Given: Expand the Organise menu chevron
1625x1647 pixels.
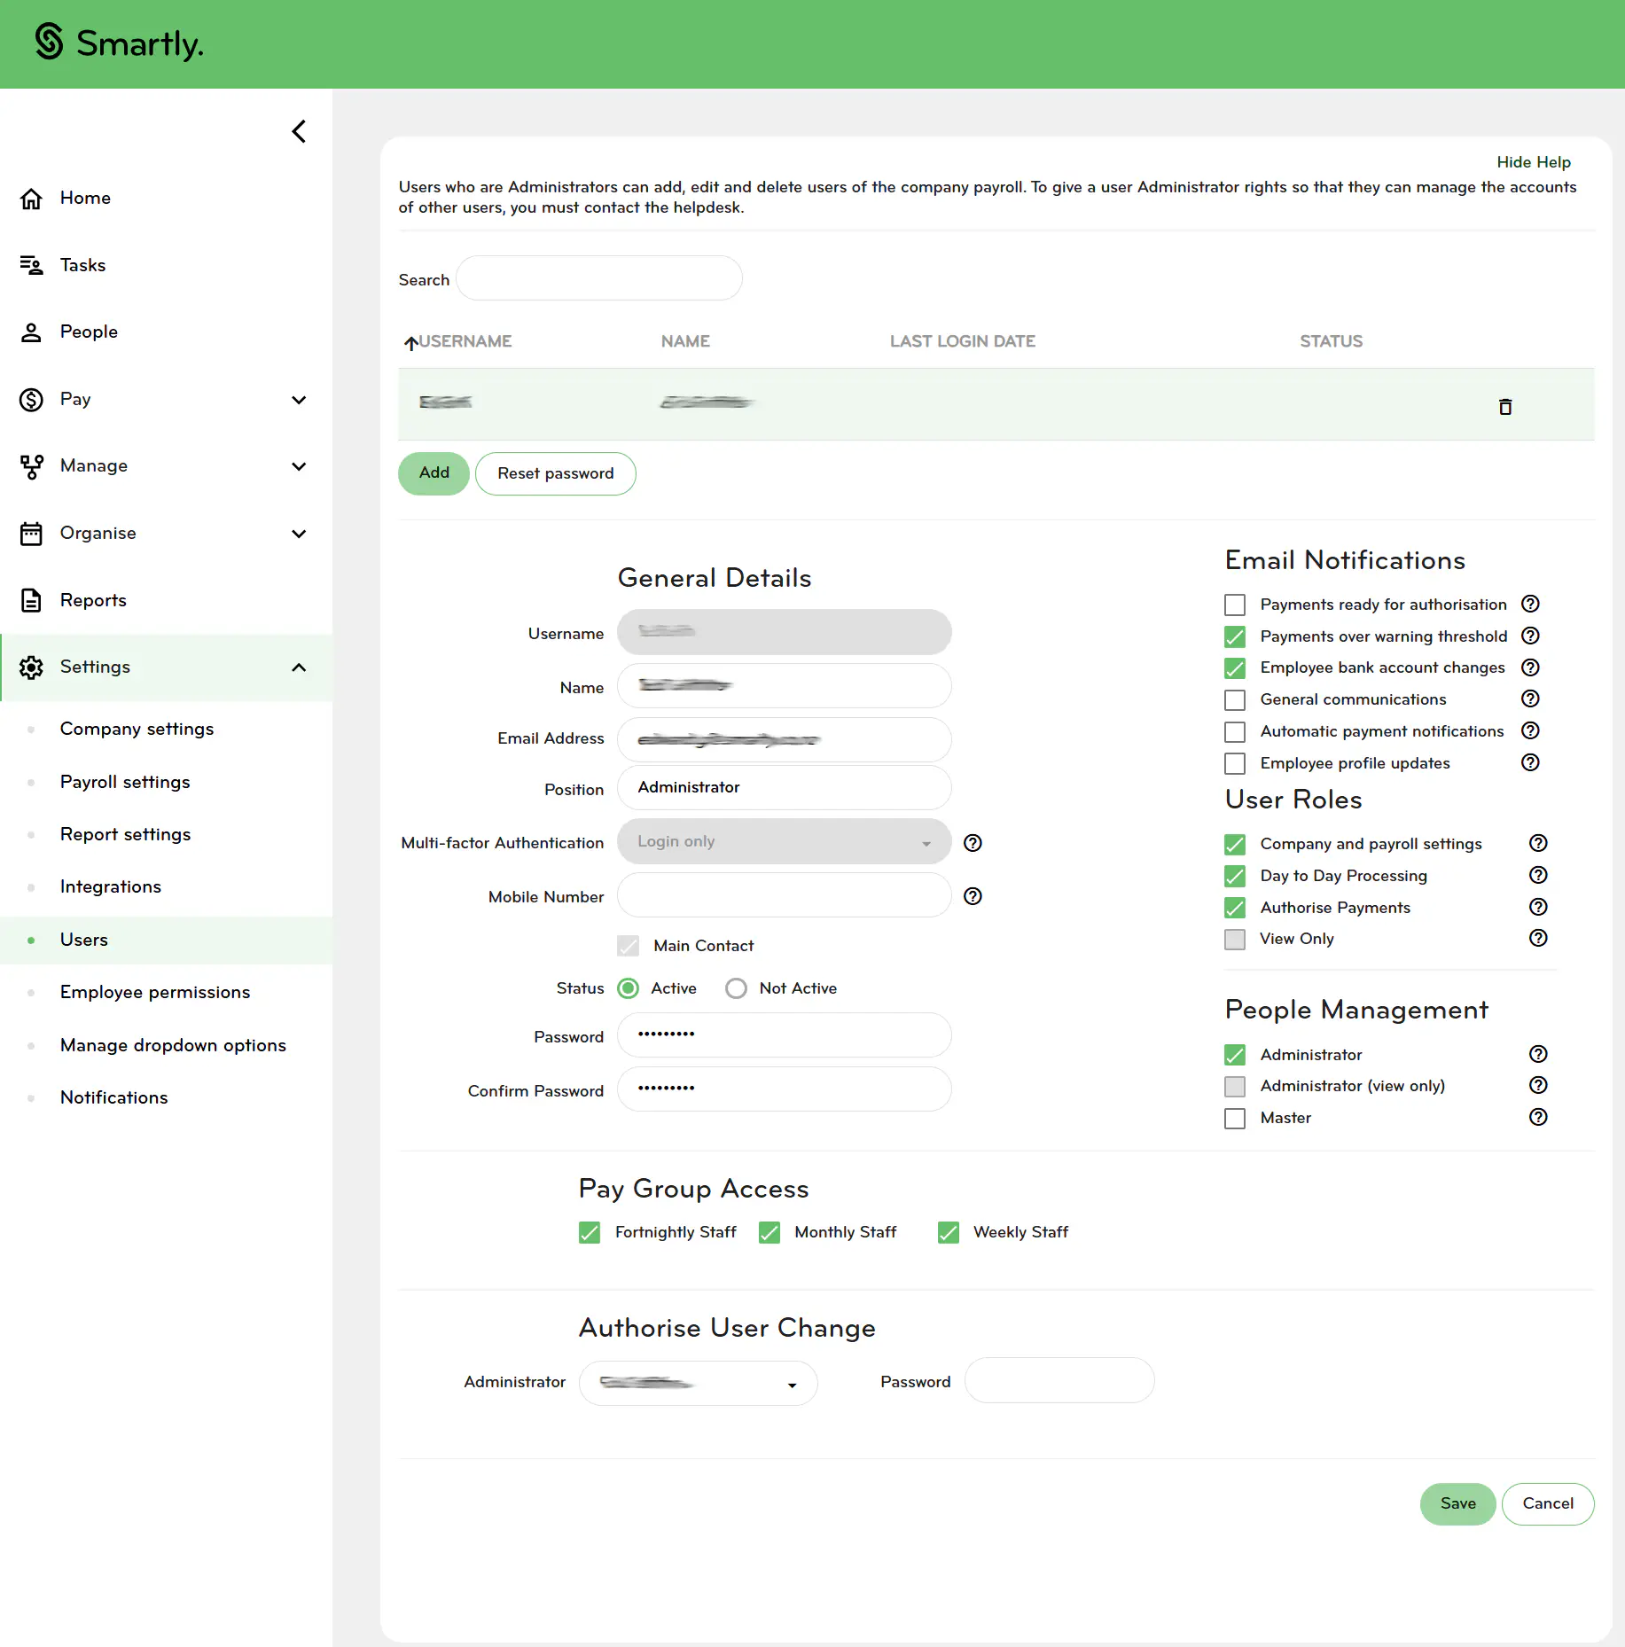Looking at the screenshot, I should click(x=299, y=534).
